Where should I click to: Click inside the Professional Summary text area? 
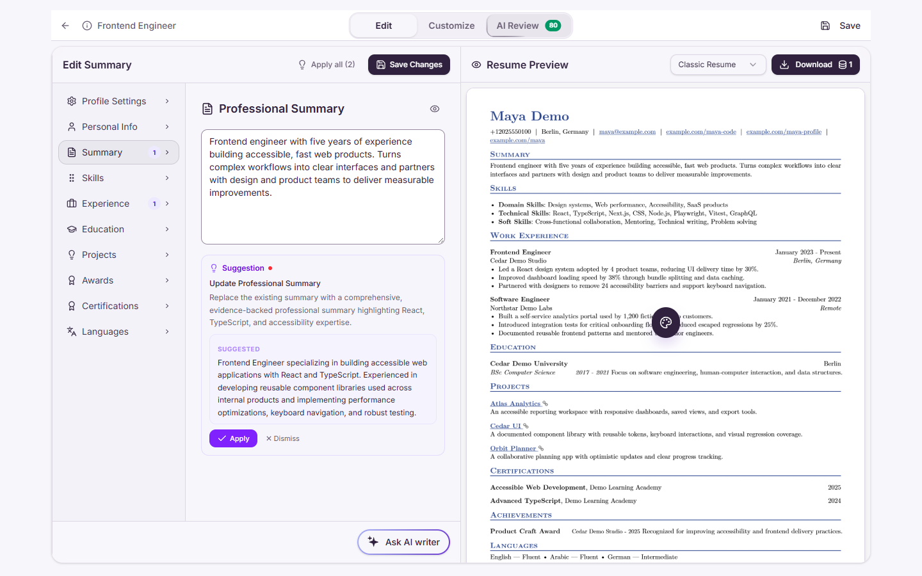pyautogui.click(x=323, y=187)
